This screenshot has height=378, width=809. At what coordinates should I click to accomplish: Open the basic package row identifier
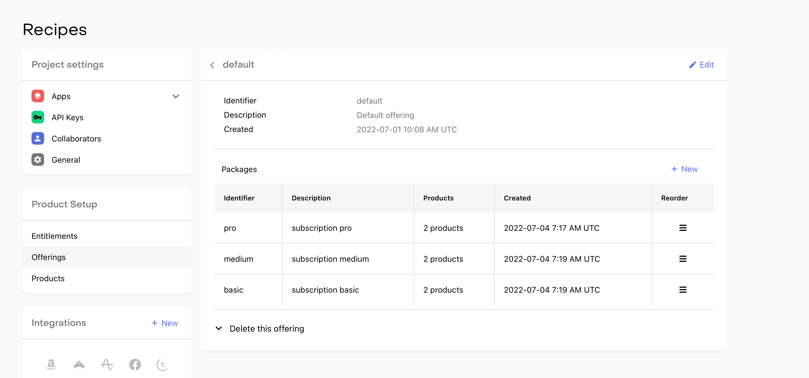[x=233, y=290]
